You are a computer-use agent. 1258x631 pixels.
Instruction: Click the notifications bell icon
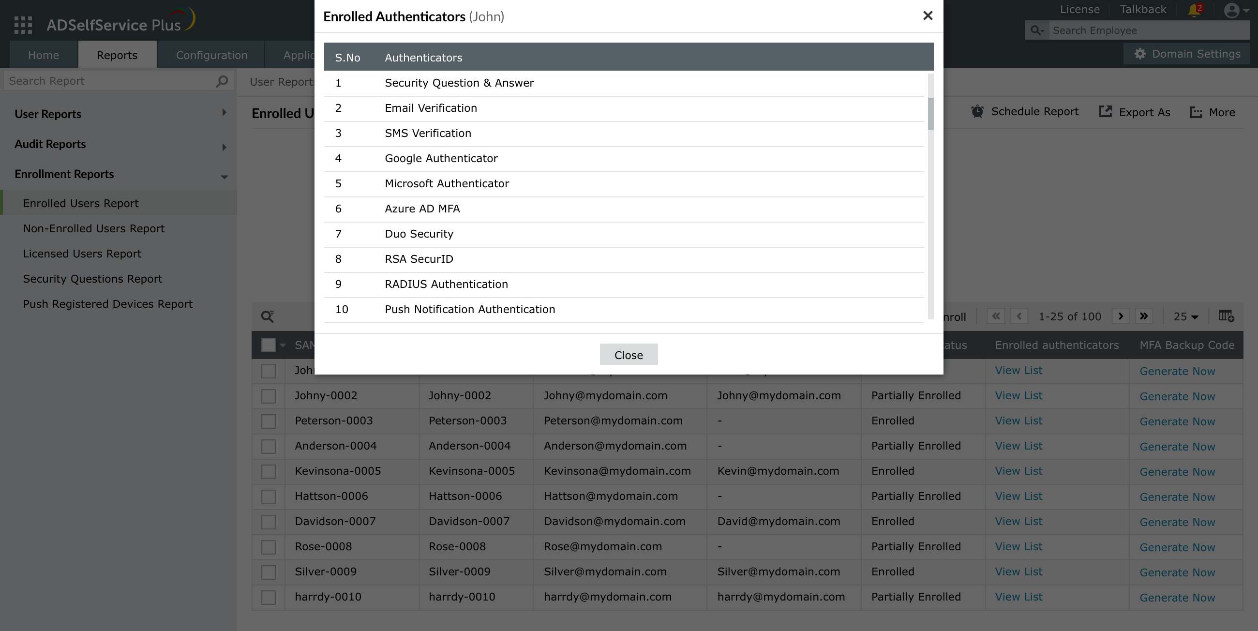pyautogui.click(x=1194, y=10)
